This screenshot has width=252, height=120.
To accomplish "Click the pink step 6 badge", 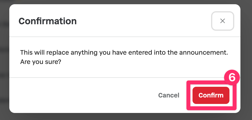I will (231, 77).
